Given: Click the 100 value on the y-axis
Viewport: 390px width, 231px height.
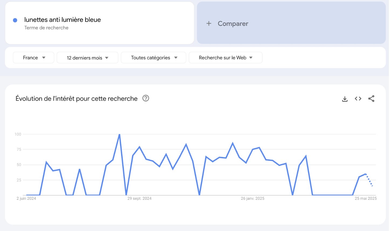Looking at the screenshot, I should pyautogui.click(x=18, y=134).
